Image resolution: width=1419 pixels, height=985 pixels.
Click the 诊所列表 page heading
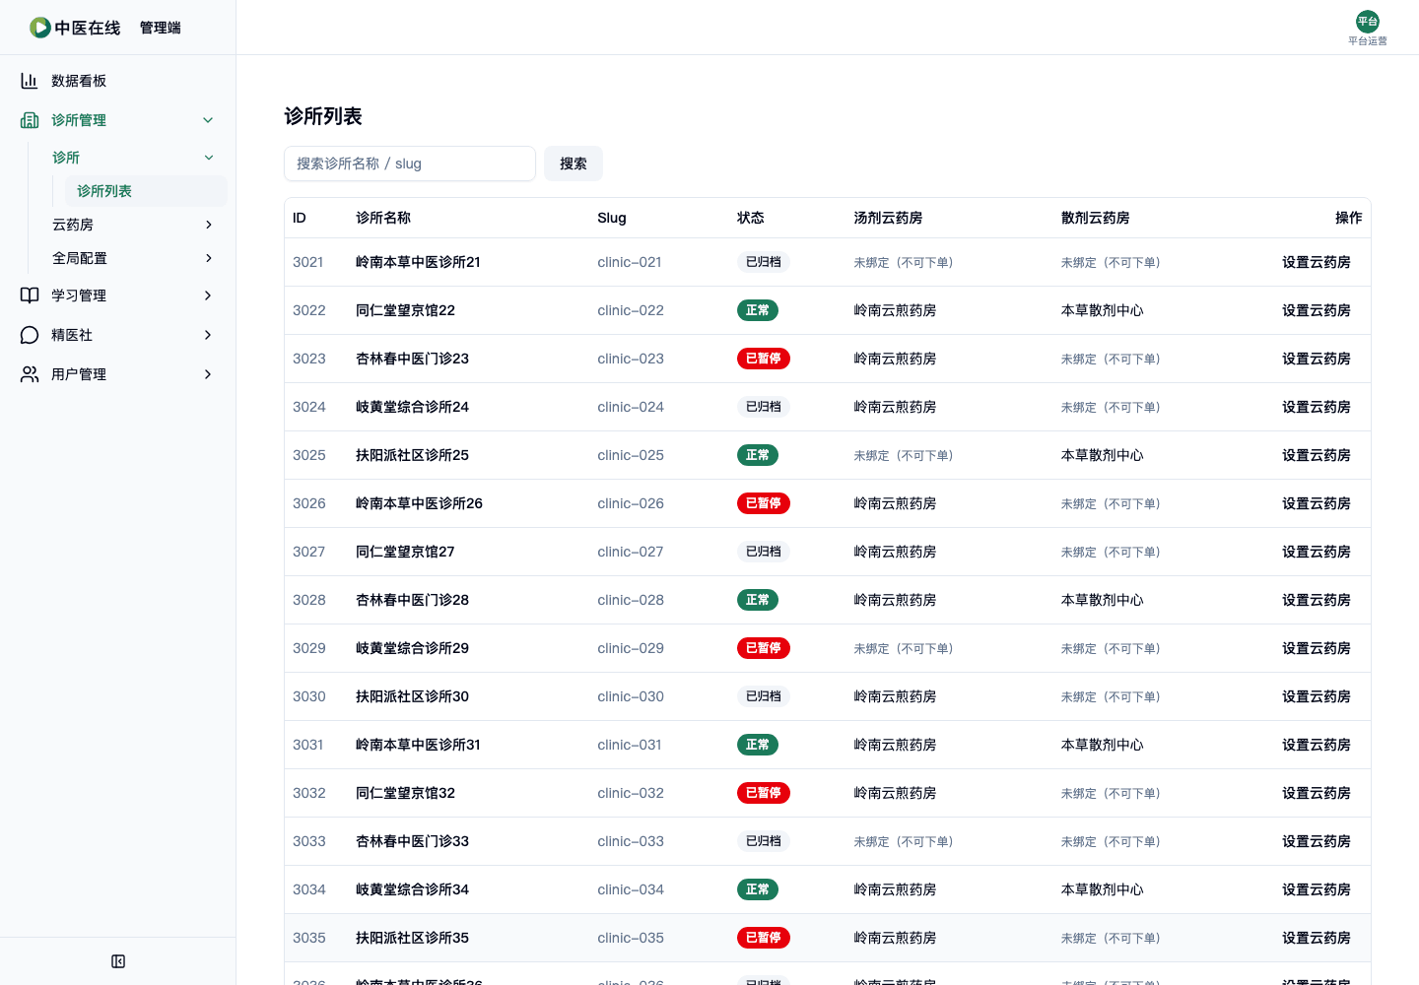[323, 116]
